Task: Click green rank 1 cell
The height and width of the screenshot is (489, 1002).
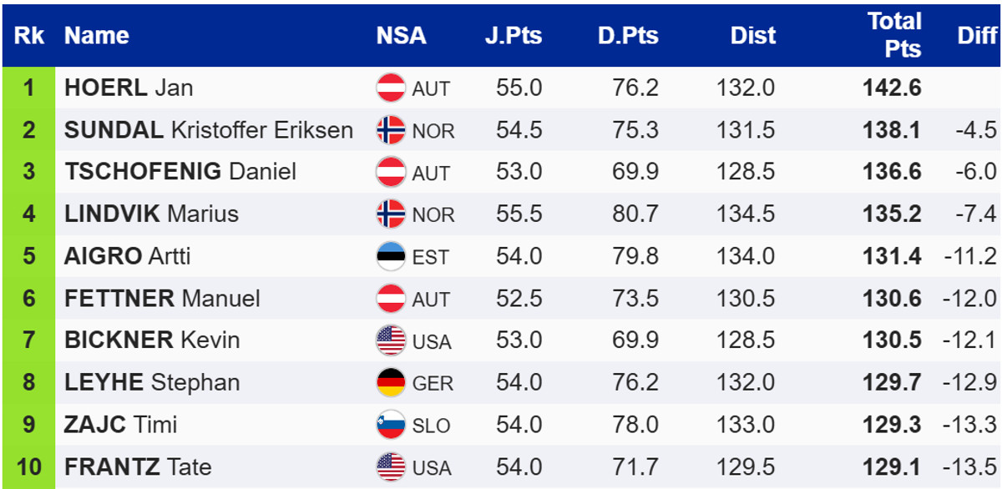Action: pyautogui.click(x=29, y=88)
